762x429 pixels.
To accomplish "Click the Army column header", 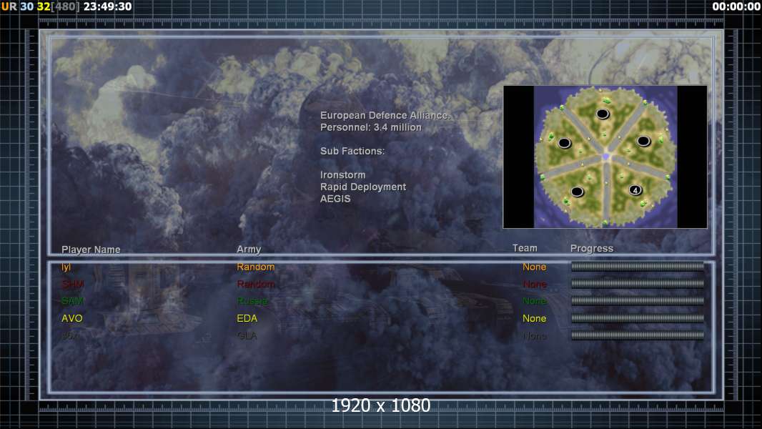I will coord(249,250).
